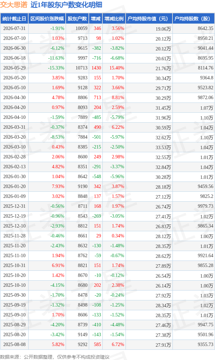Click the -15.33% price change cell
Viewport: 215px width, 360px height.
pos(56,68)
